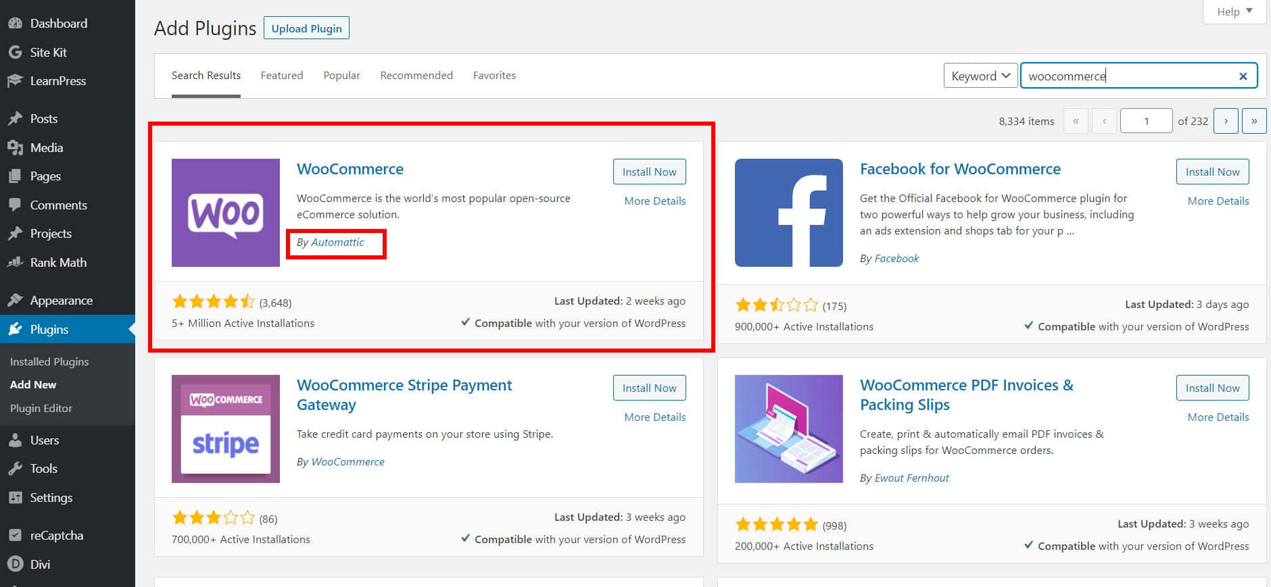The width and height of the screenshot is (1271, 587).
Task: Click the WooCommerce purple Woo logo
Action: (226, 213)
